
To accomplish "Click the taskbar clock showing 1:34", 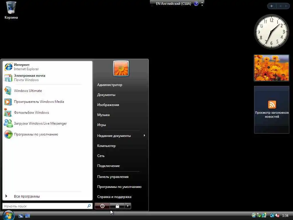I will (285, 216).
